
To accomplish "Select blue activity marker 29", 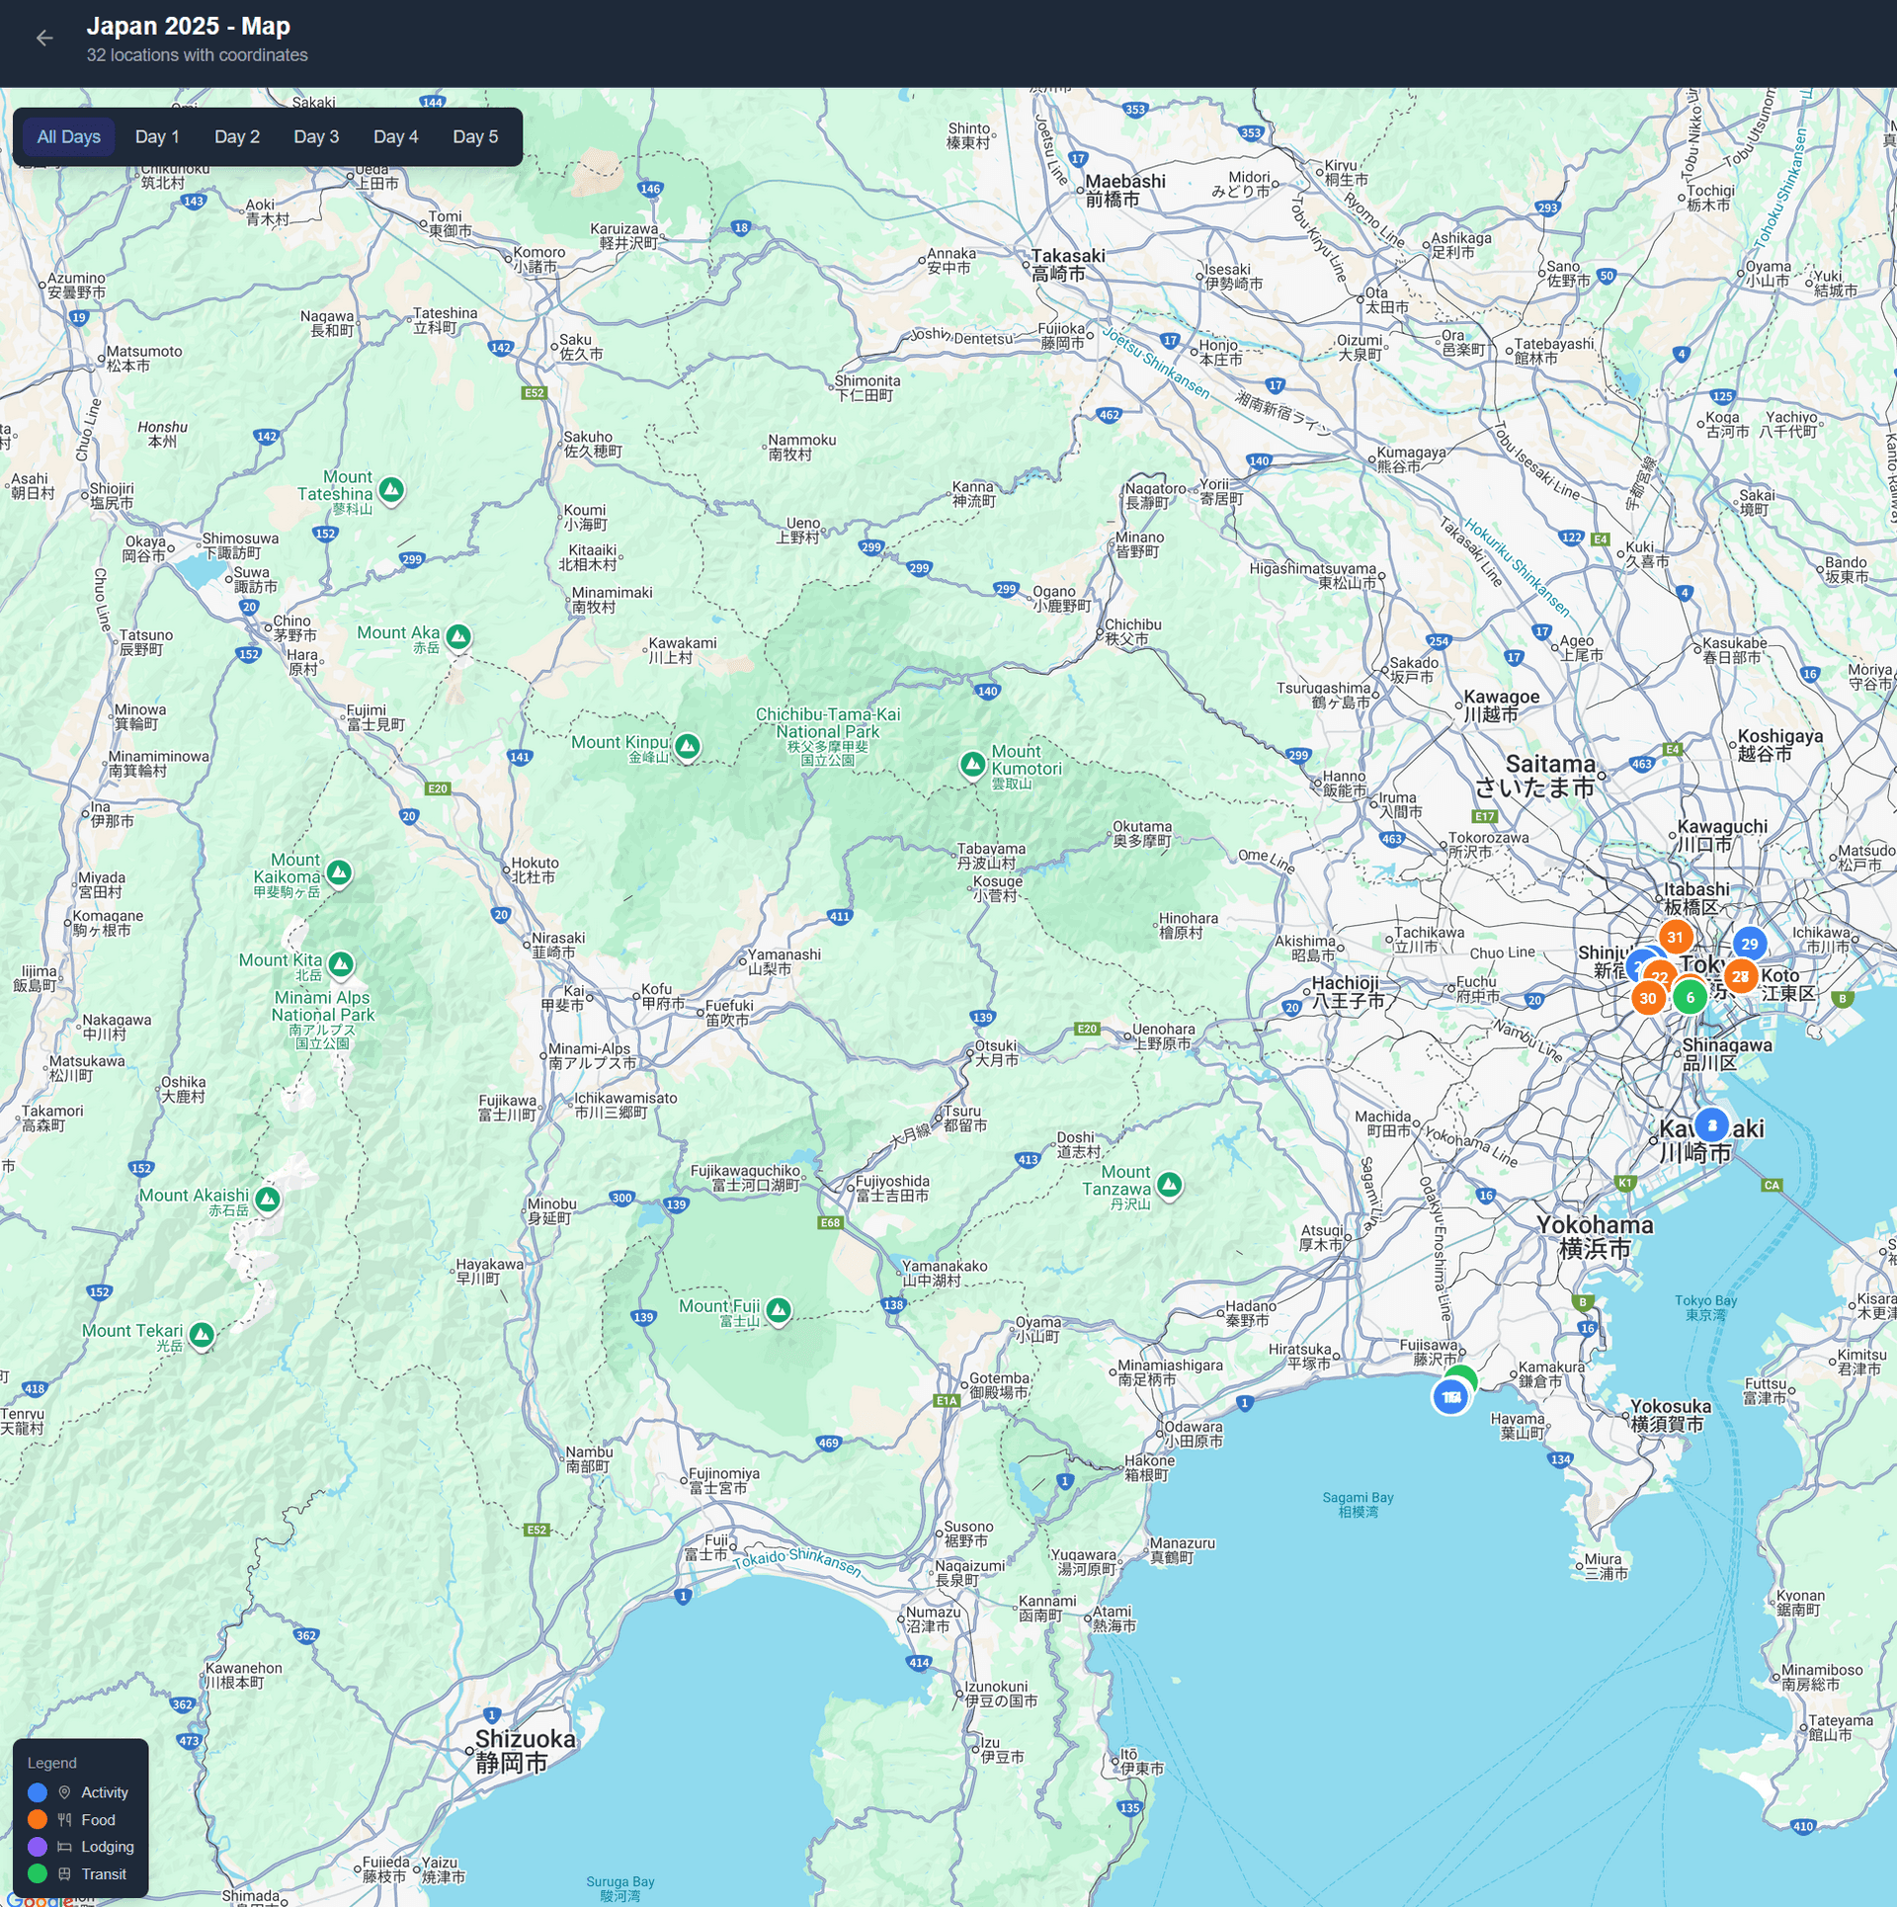I will [1749, 944].
